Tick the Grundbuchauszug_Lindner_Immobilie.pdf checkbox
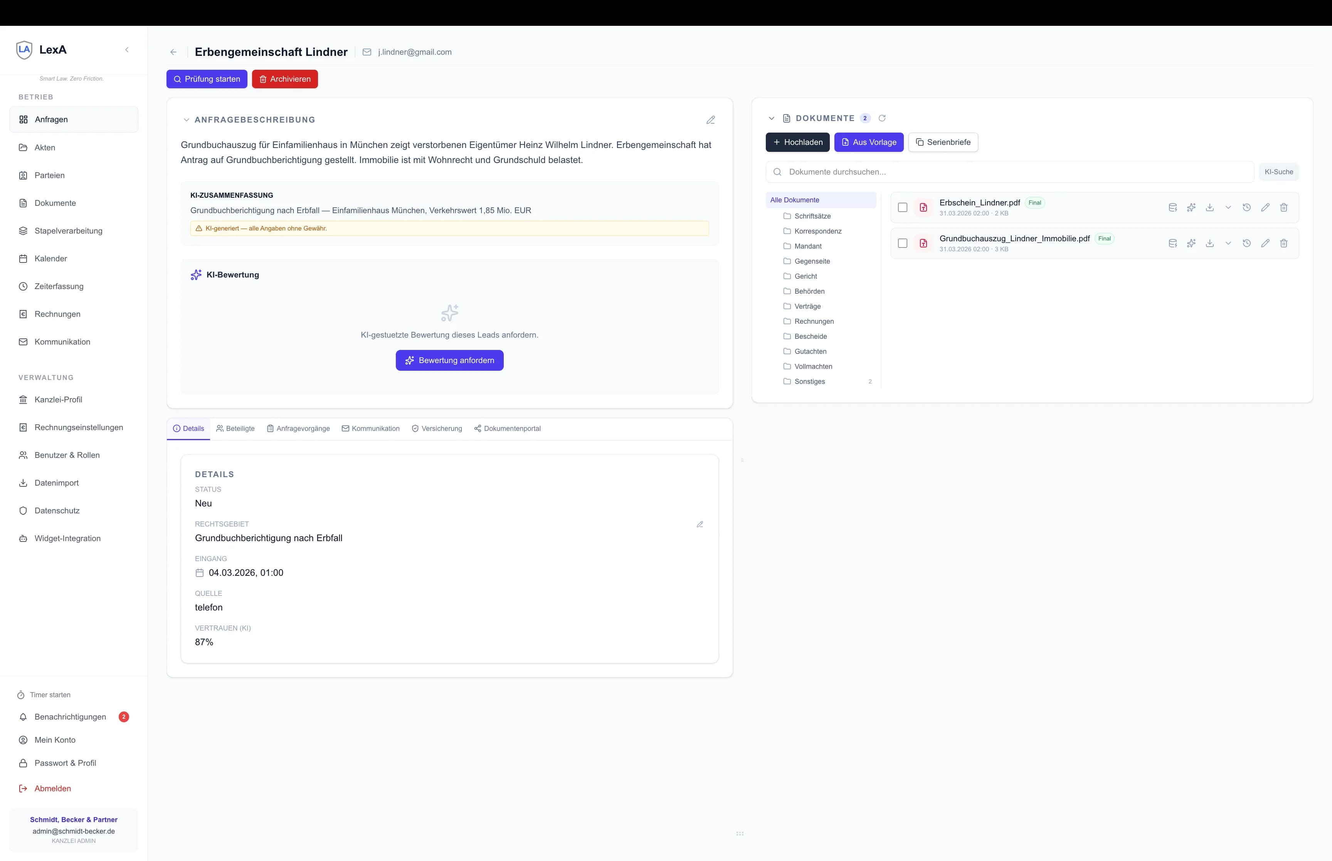 point(902,243)
